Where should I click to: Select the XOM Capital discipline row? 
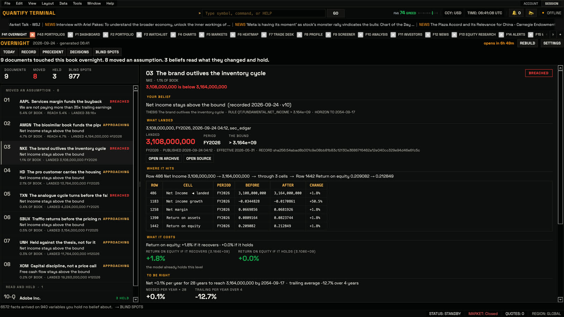click(67, 271)
